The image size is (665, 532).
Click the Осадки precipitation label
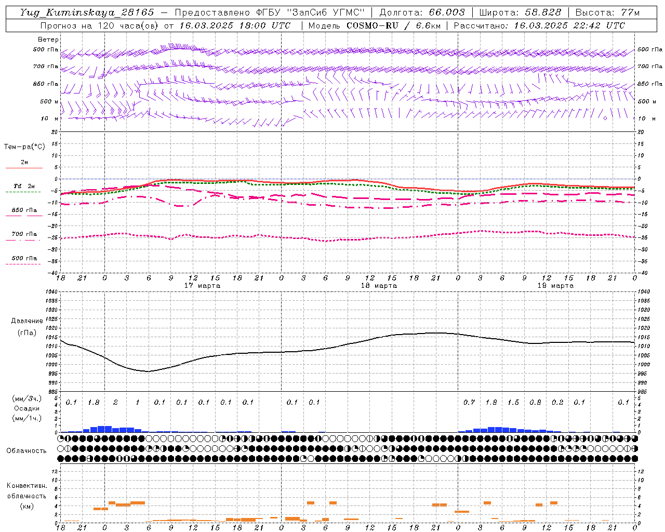tap(26, 408)
